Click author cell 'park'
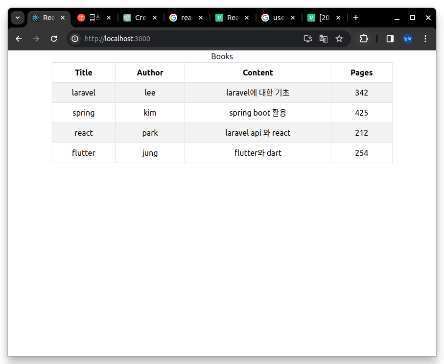Screen dimensions: 444x364 (150, 133)
